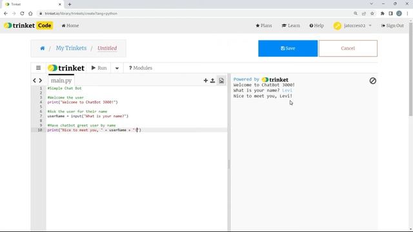Open the Chrome profile avatar
Image resolution: width=413 pixels, height=232 pixels.
click(399, 14)
